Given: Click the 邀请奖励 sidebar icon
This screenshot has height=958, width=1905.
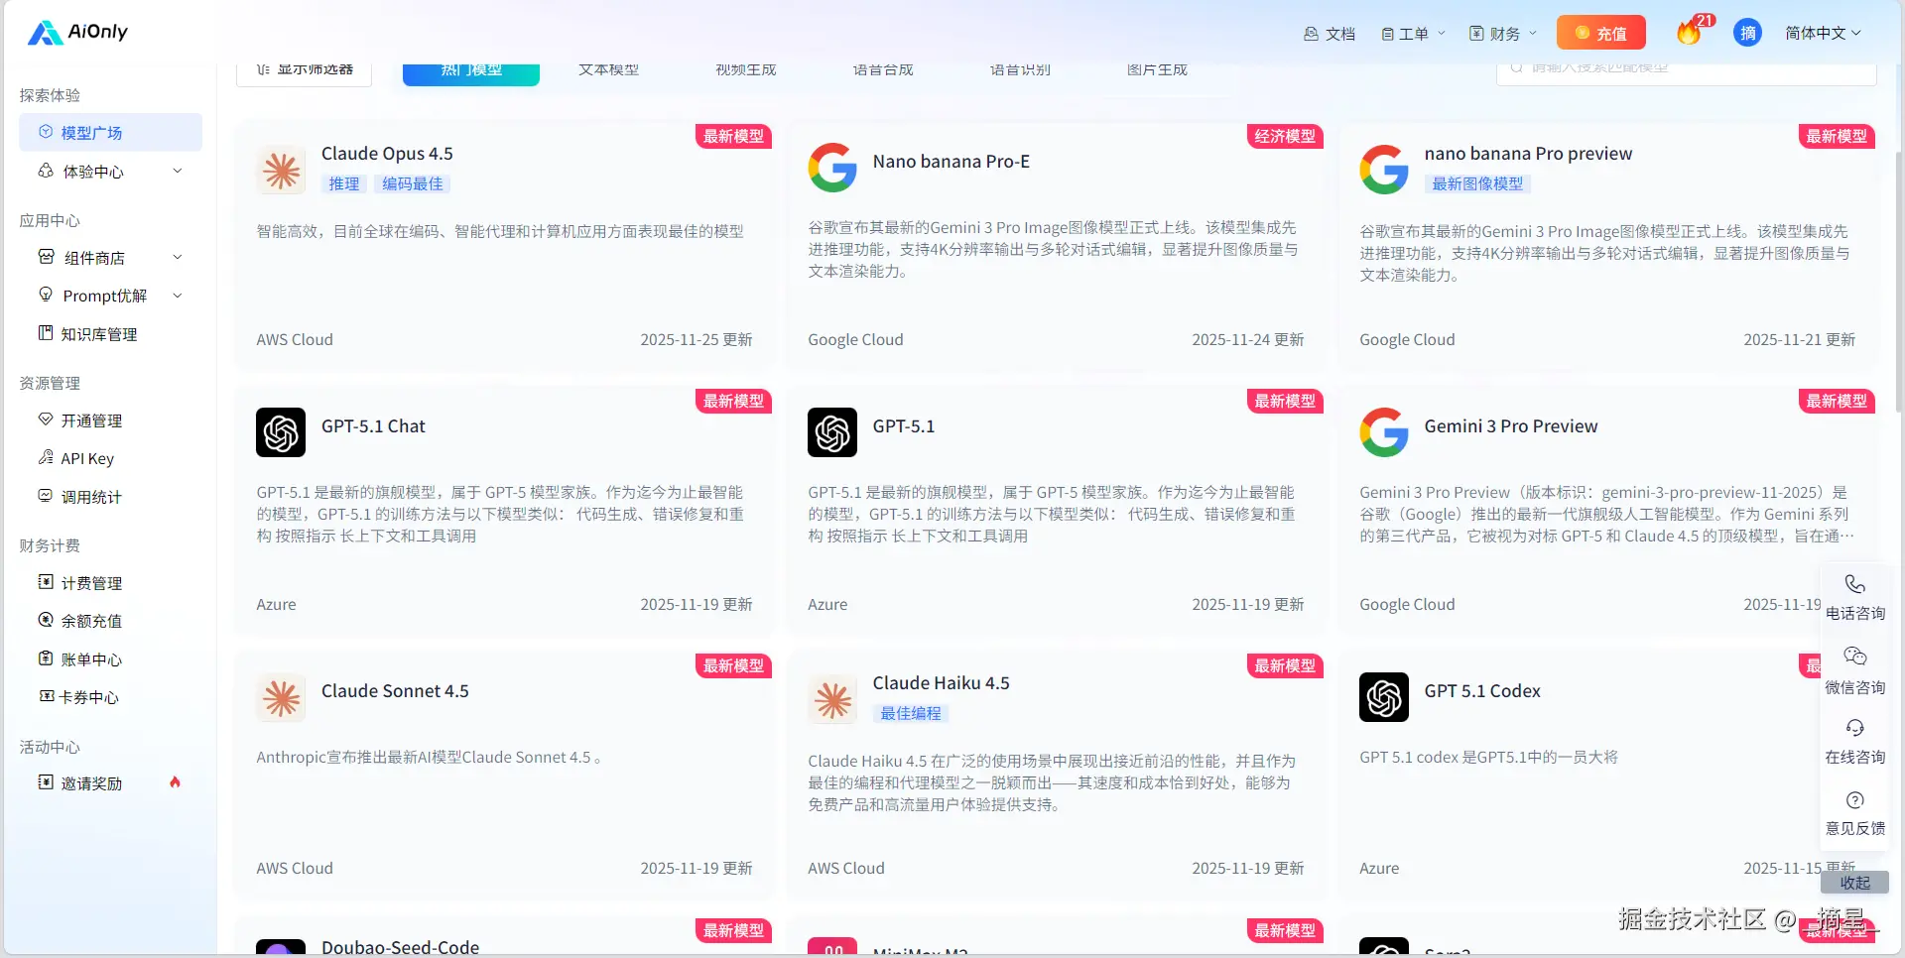Looking at the screenshot, I should 46,782.
